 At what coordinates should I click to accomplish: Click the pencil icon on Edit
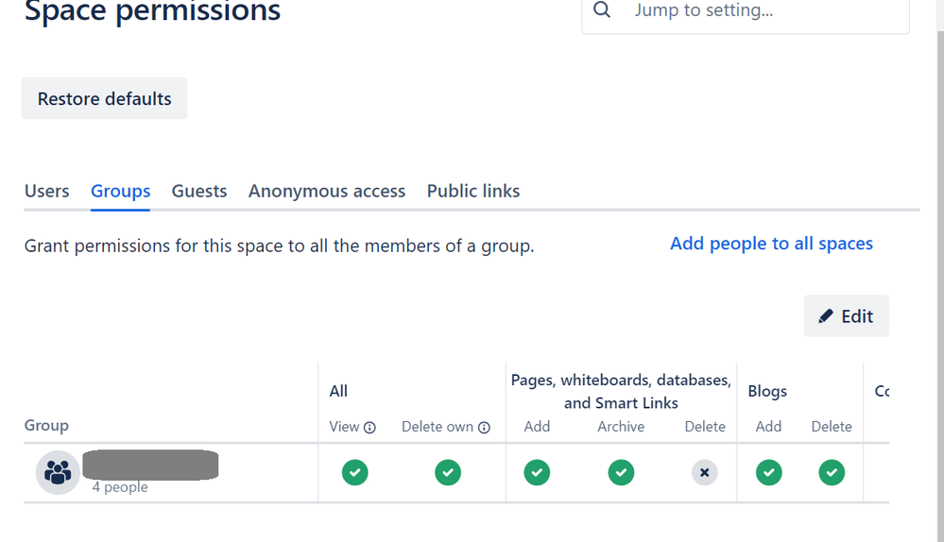[x=826, y=316]
